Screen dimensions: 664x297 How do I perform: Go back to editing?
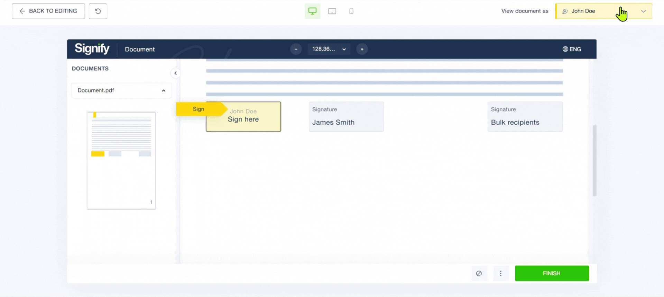[48, 11]
